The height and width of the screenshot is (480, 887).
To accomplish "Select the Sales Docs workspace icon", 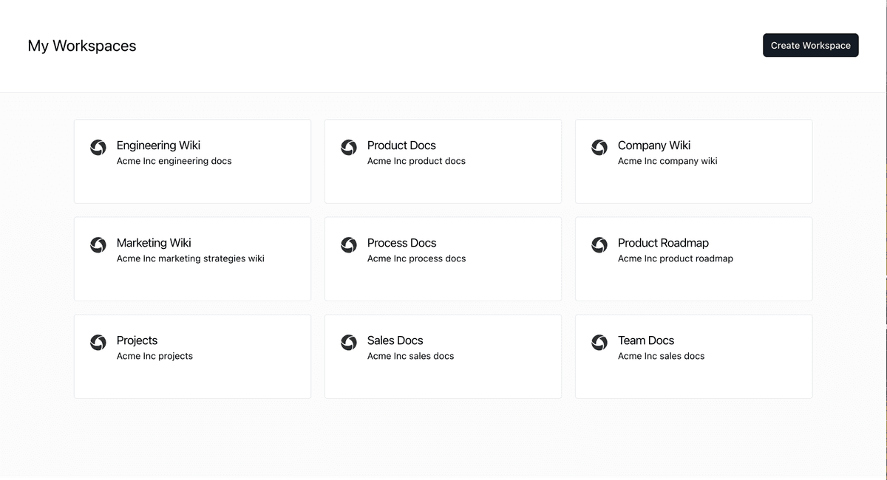I will pyautogui.click(x=349, y=343).
